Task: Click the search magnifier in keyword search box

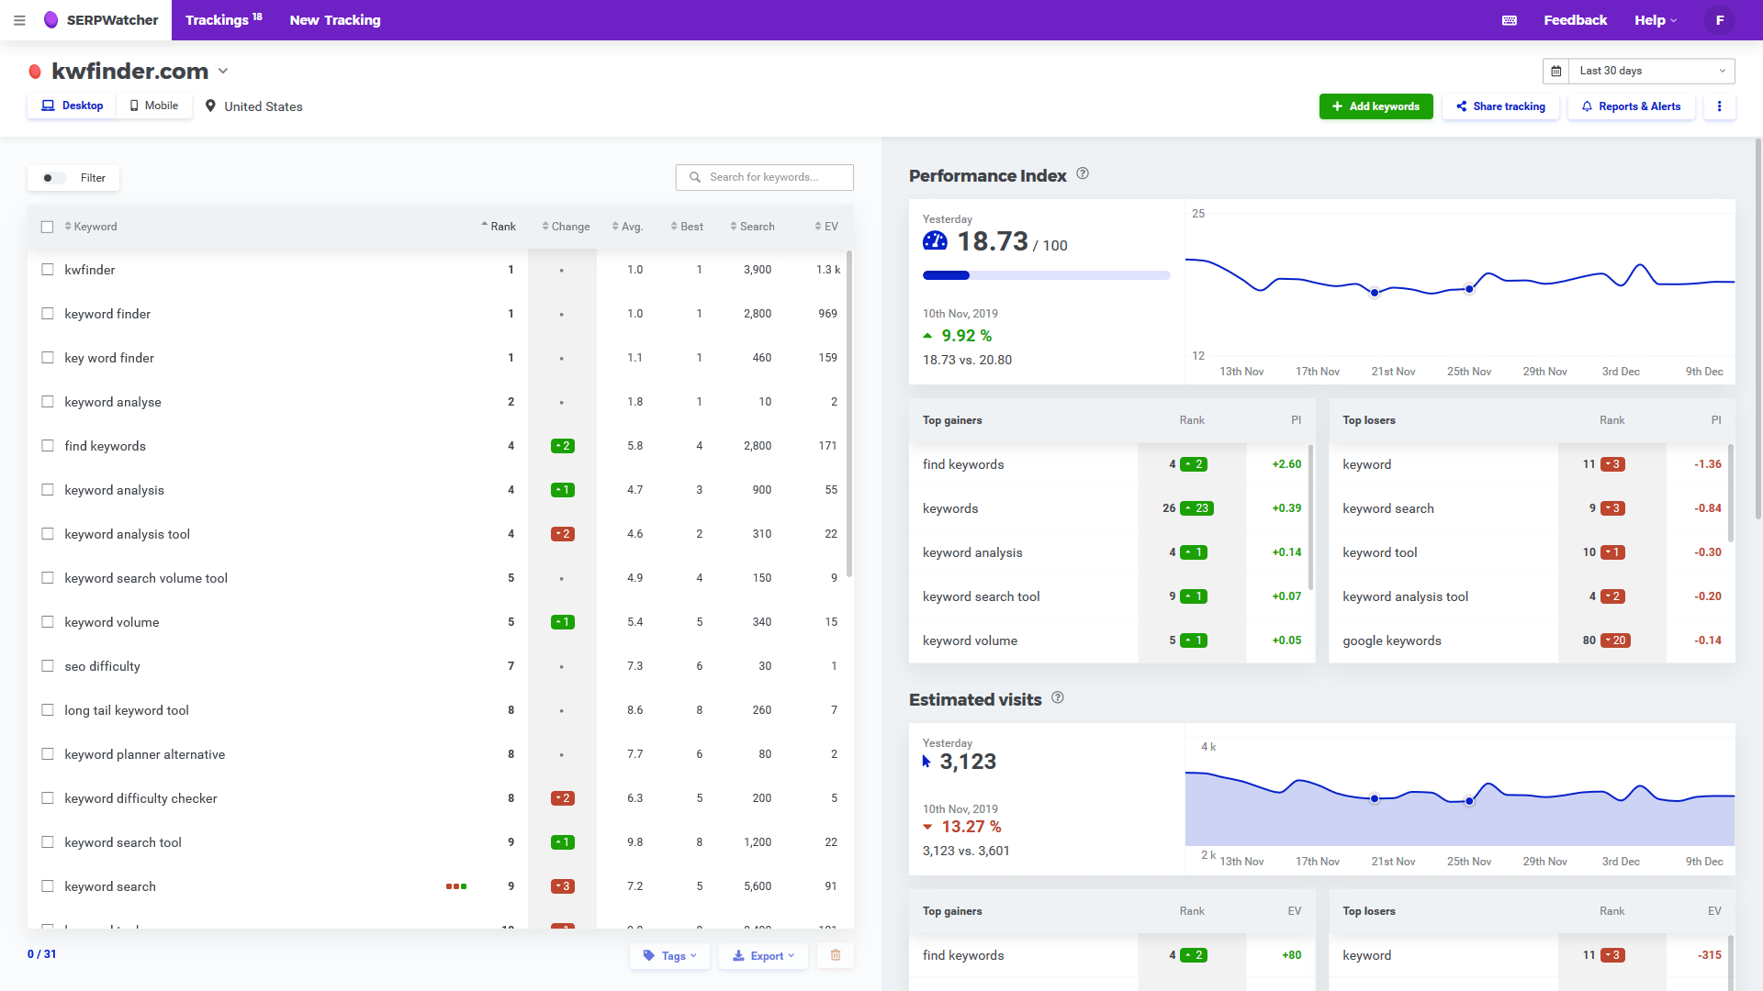Action: click(x=695, y=177)
